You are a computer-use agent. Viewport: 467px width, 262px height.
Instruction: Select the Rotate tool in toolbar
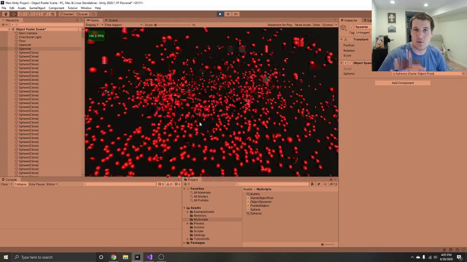[21, 14]
